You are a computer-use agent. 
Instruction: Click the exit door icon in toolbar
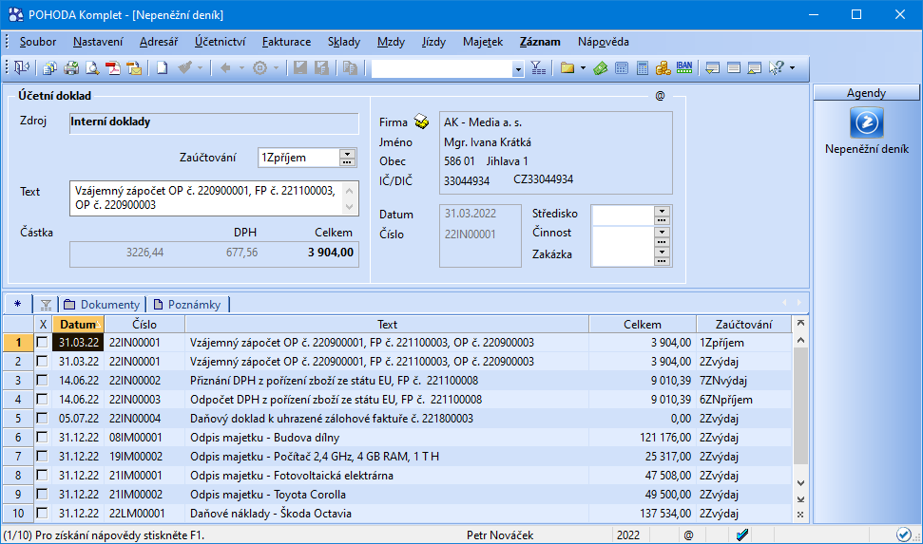tap(22, 68)
